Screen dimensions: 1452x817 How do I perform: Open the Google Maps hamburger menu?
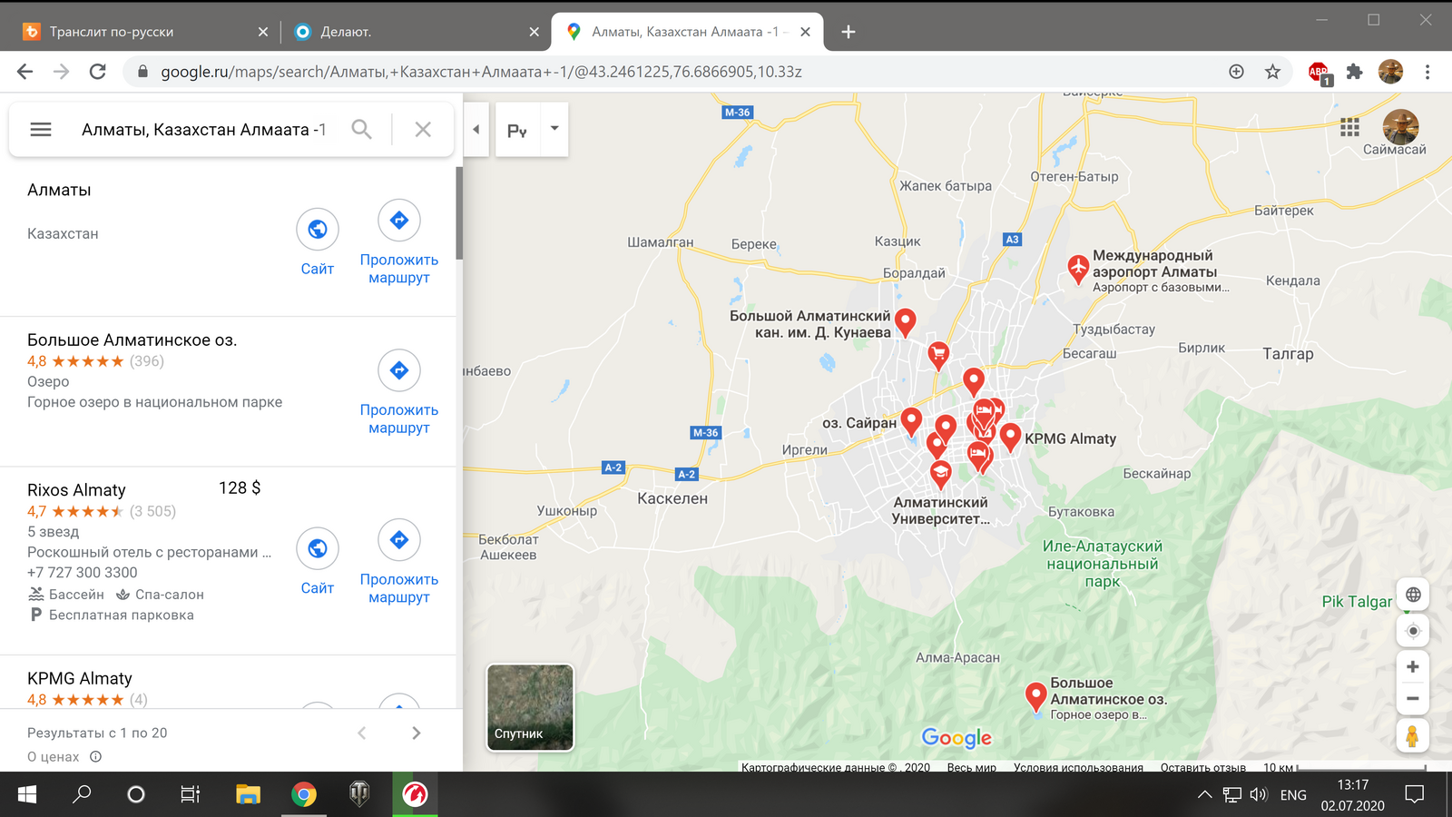(x=41, y=130)
